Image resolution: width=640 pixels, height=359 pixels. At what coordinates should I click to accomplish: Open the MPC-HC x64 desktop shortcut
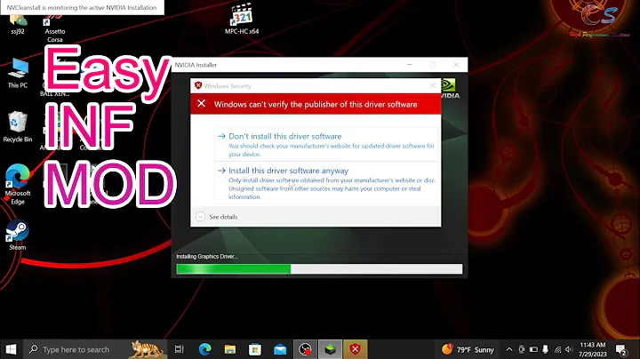(242, 20)
